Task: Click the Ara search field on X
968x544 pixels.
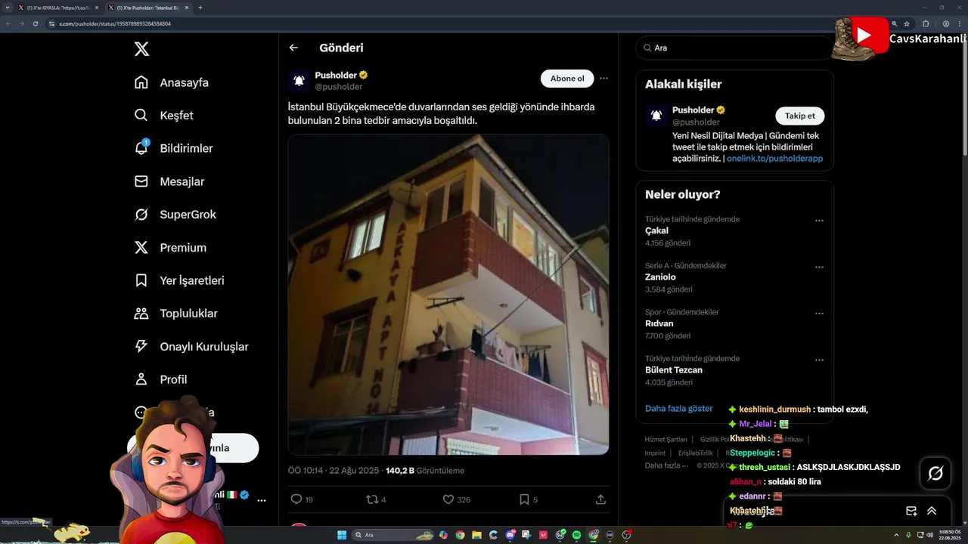Action: (734, 48)
